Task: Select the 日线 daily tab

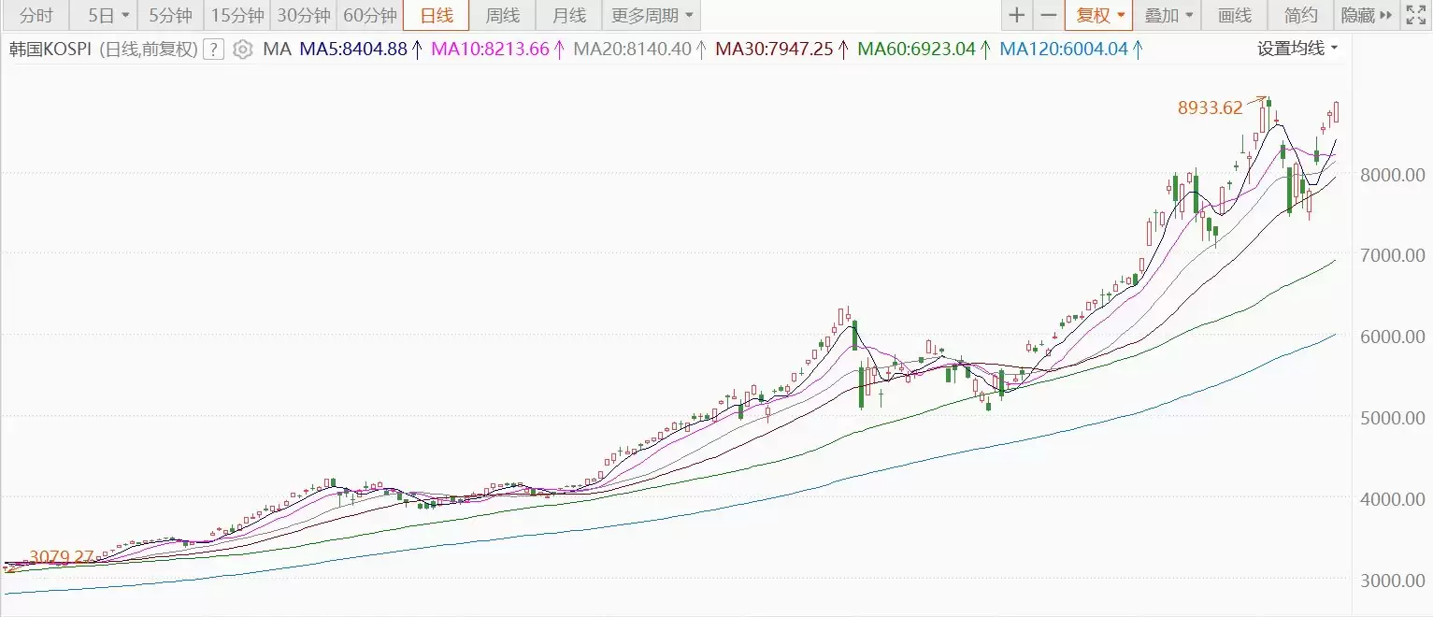Action: coord(437,15)
